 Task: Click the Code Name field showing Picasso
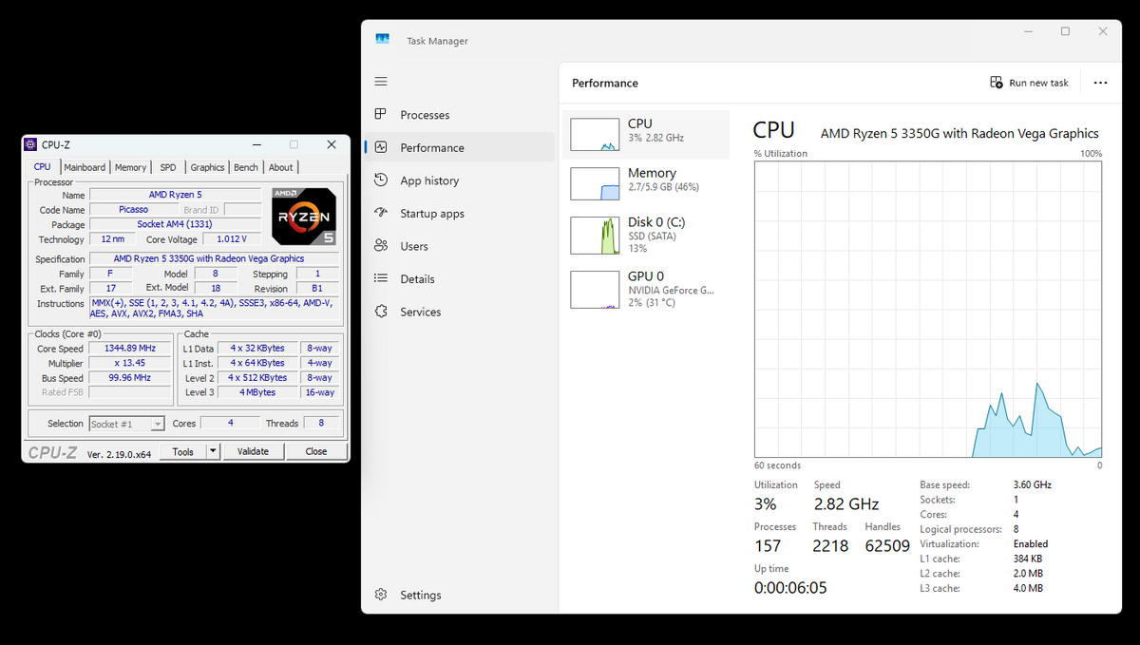pos(133,209)
